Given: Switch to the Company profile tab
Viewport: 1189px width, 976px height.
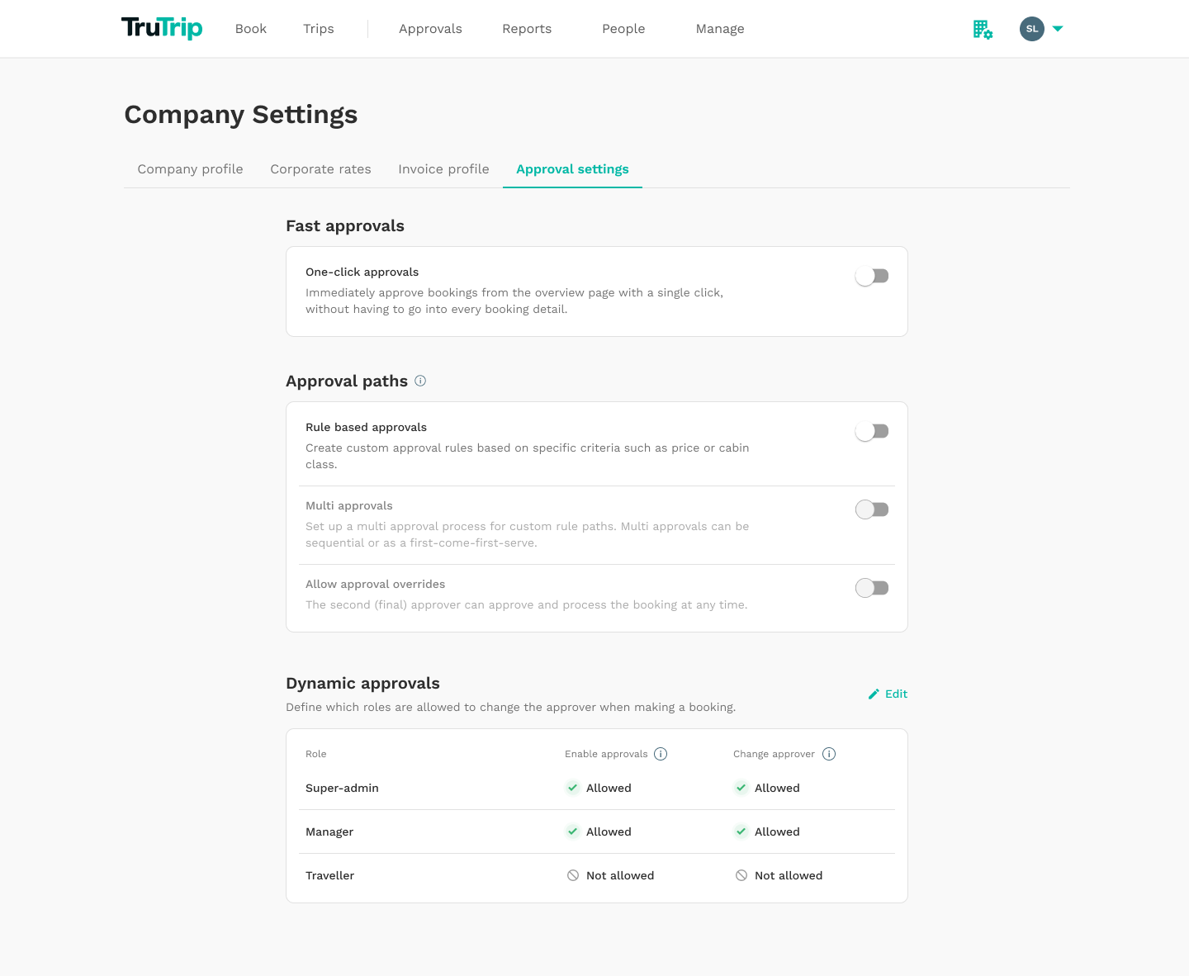Looking at the screenshot, I should pos(190,169).
